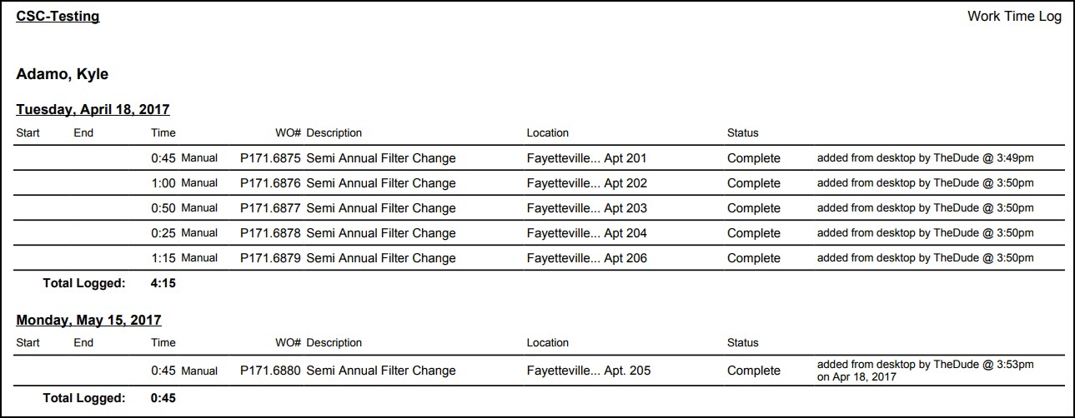1075x418 pixels.
Task: Click work order P171.6880
Action: point(270,371)
